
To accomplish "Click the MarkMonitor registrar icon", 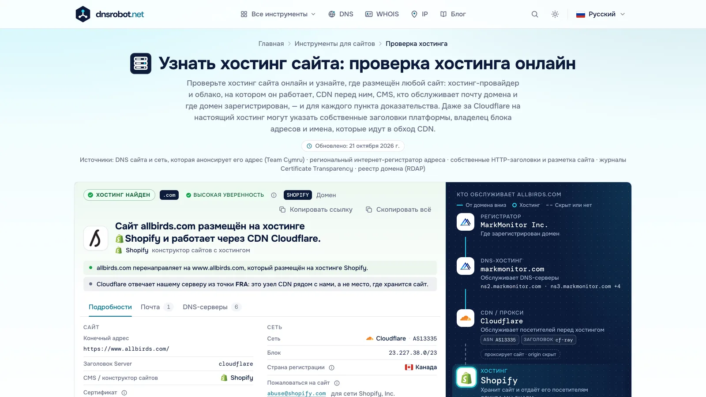I will click(466, 222).
